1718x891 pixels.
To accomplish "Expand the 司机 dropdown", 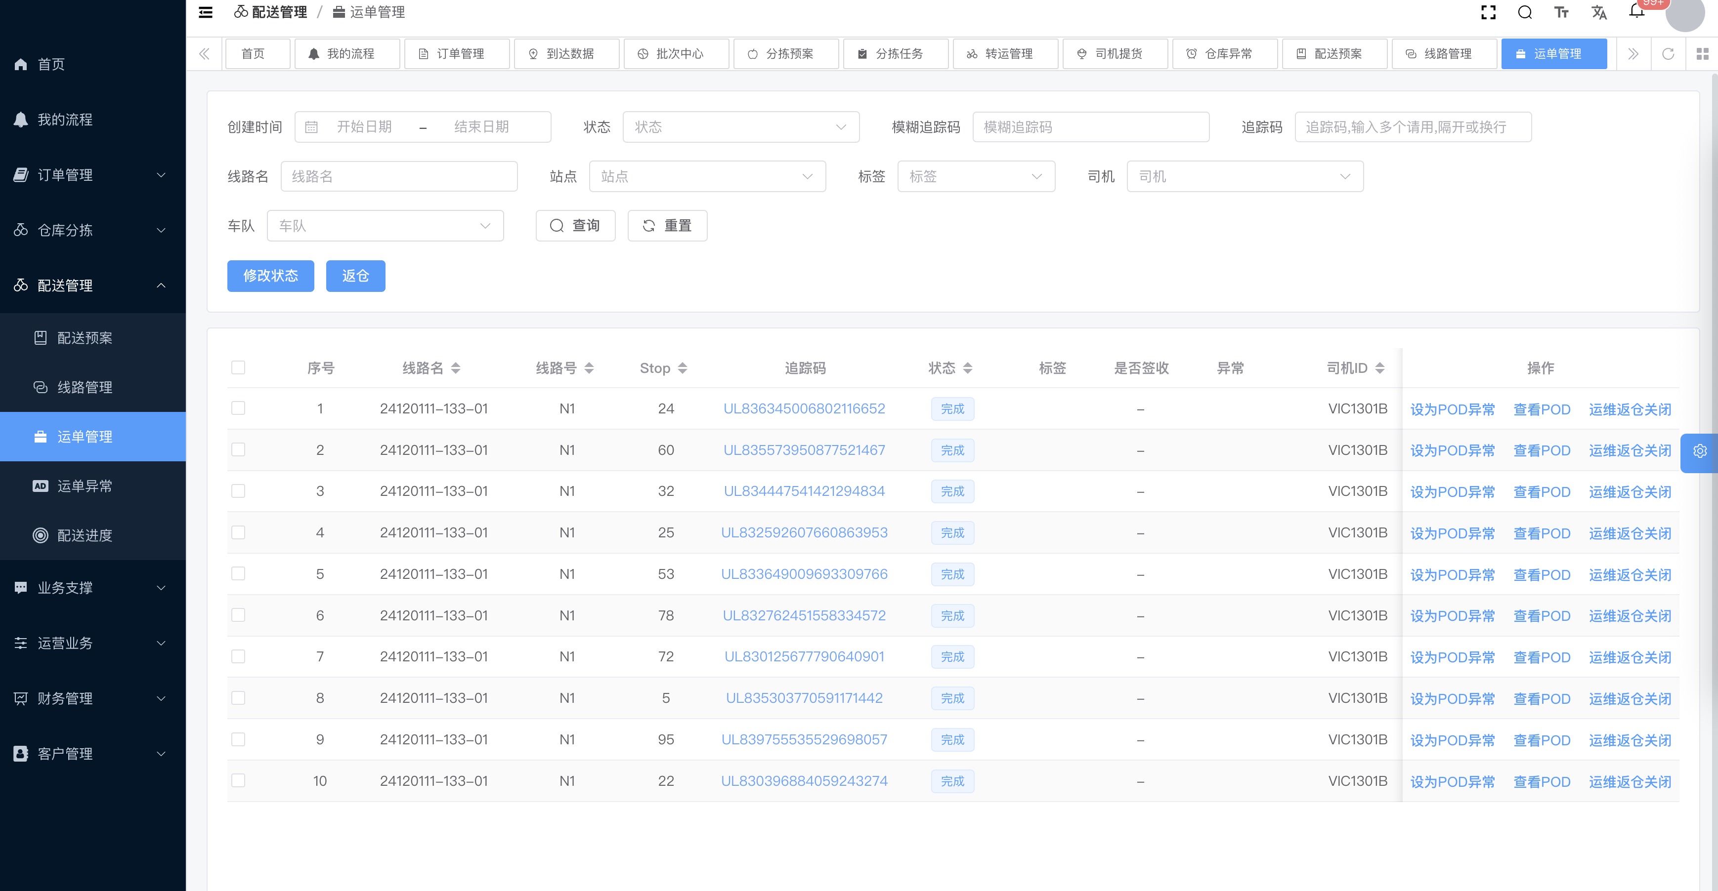I will (x=1245, y=177).
